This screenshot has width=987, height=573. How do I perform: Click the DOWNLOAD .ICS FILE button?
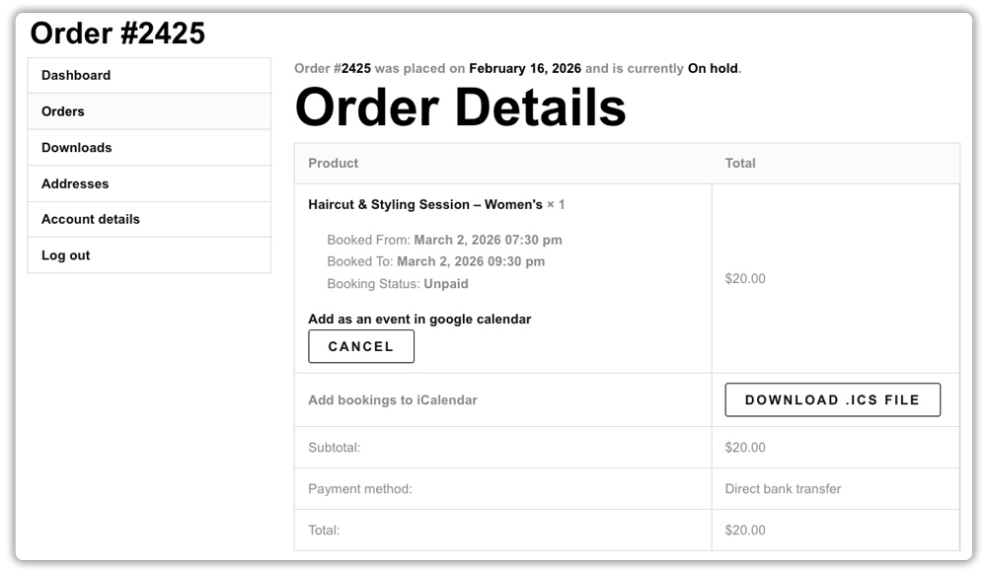click(834, 399)
